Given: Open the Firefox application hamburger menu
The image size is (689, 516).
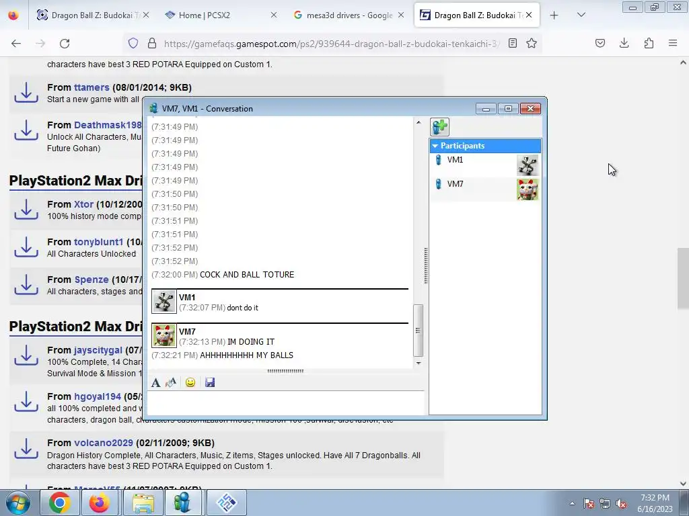Looking at the screenshot, I should pos(673,43).
